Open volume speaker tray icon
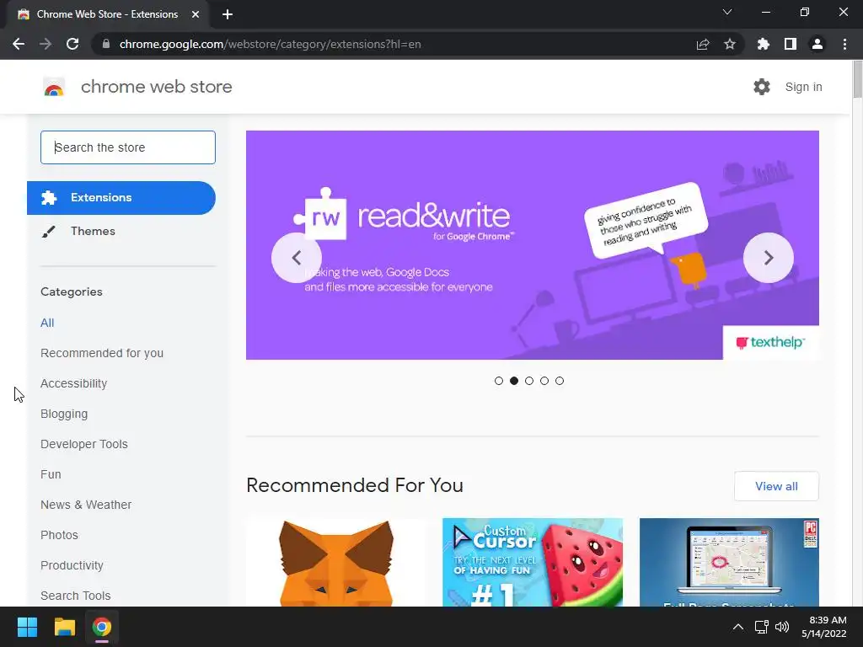863x647 pixels. point(781,627)
